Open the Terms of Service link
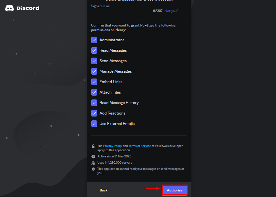 click(139, 146)
